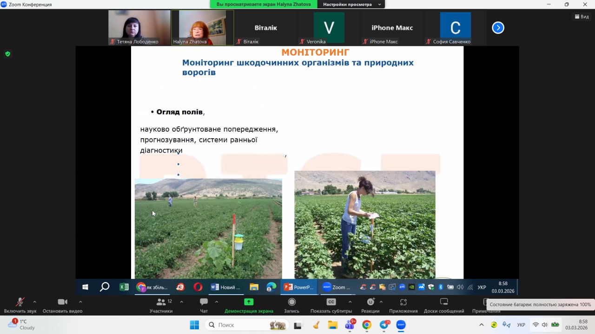Click the green encryption shield icon
The width and height of the screenshot is (595, 334).
pos(7,54)
